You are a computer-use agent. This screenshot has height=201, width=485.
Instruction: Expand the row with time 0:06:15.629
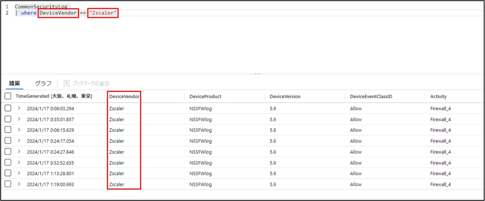tap(19, 130)
